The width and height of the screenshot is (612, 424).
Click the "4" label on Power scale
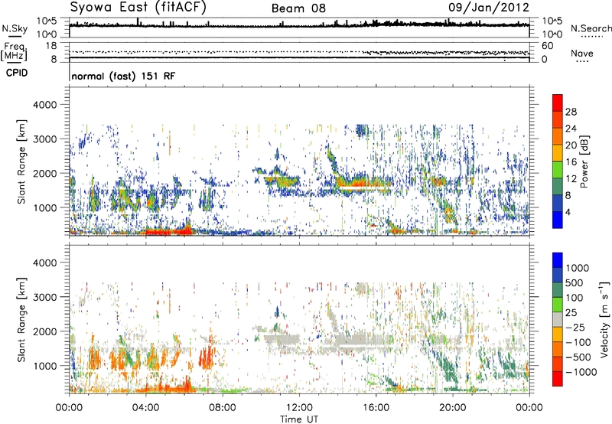point(568,212)
